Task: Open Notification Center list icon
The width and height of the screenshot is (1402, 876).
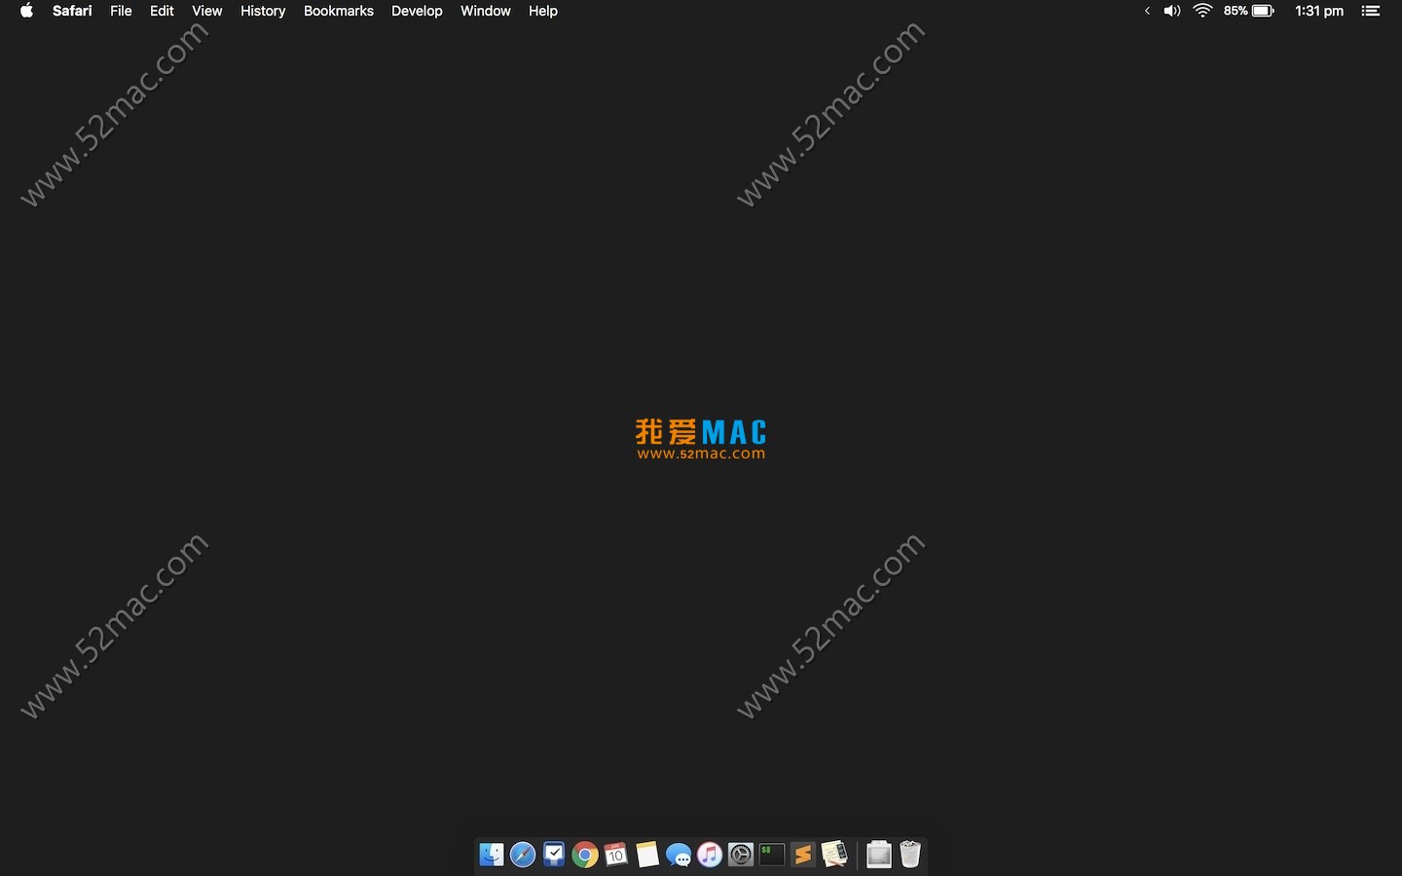Action: pyautogui.click(x=1371, y=11)
